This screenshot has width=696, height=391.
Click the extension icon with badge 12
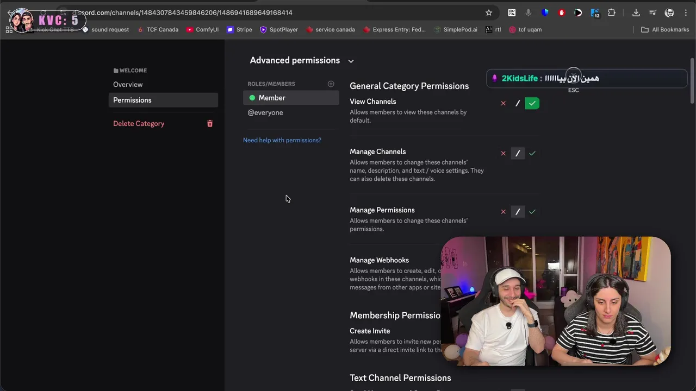595,13
